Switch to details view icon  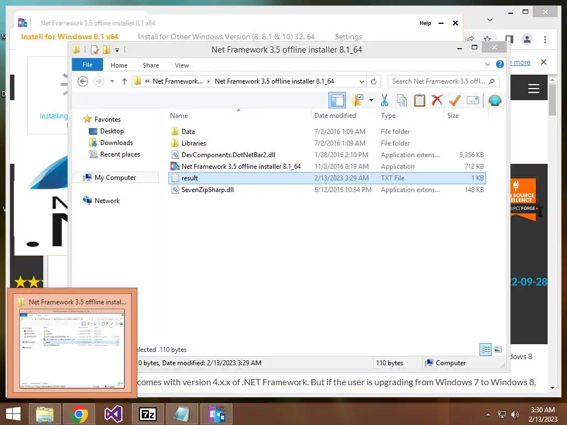click(486, 349)
